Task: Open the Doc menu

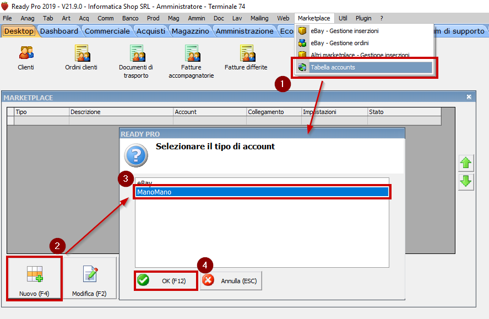Action: (x=219, y=18)
